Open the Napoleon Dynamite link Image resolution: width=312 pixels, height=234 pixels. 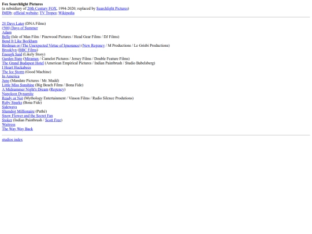[18, 94]
